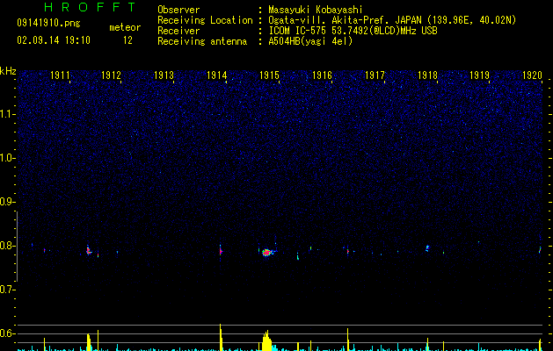Click the gray frequency range bar on left axis
Image resolution: width=553 pixels, height=351 pixels.
(x=17, y=247)
